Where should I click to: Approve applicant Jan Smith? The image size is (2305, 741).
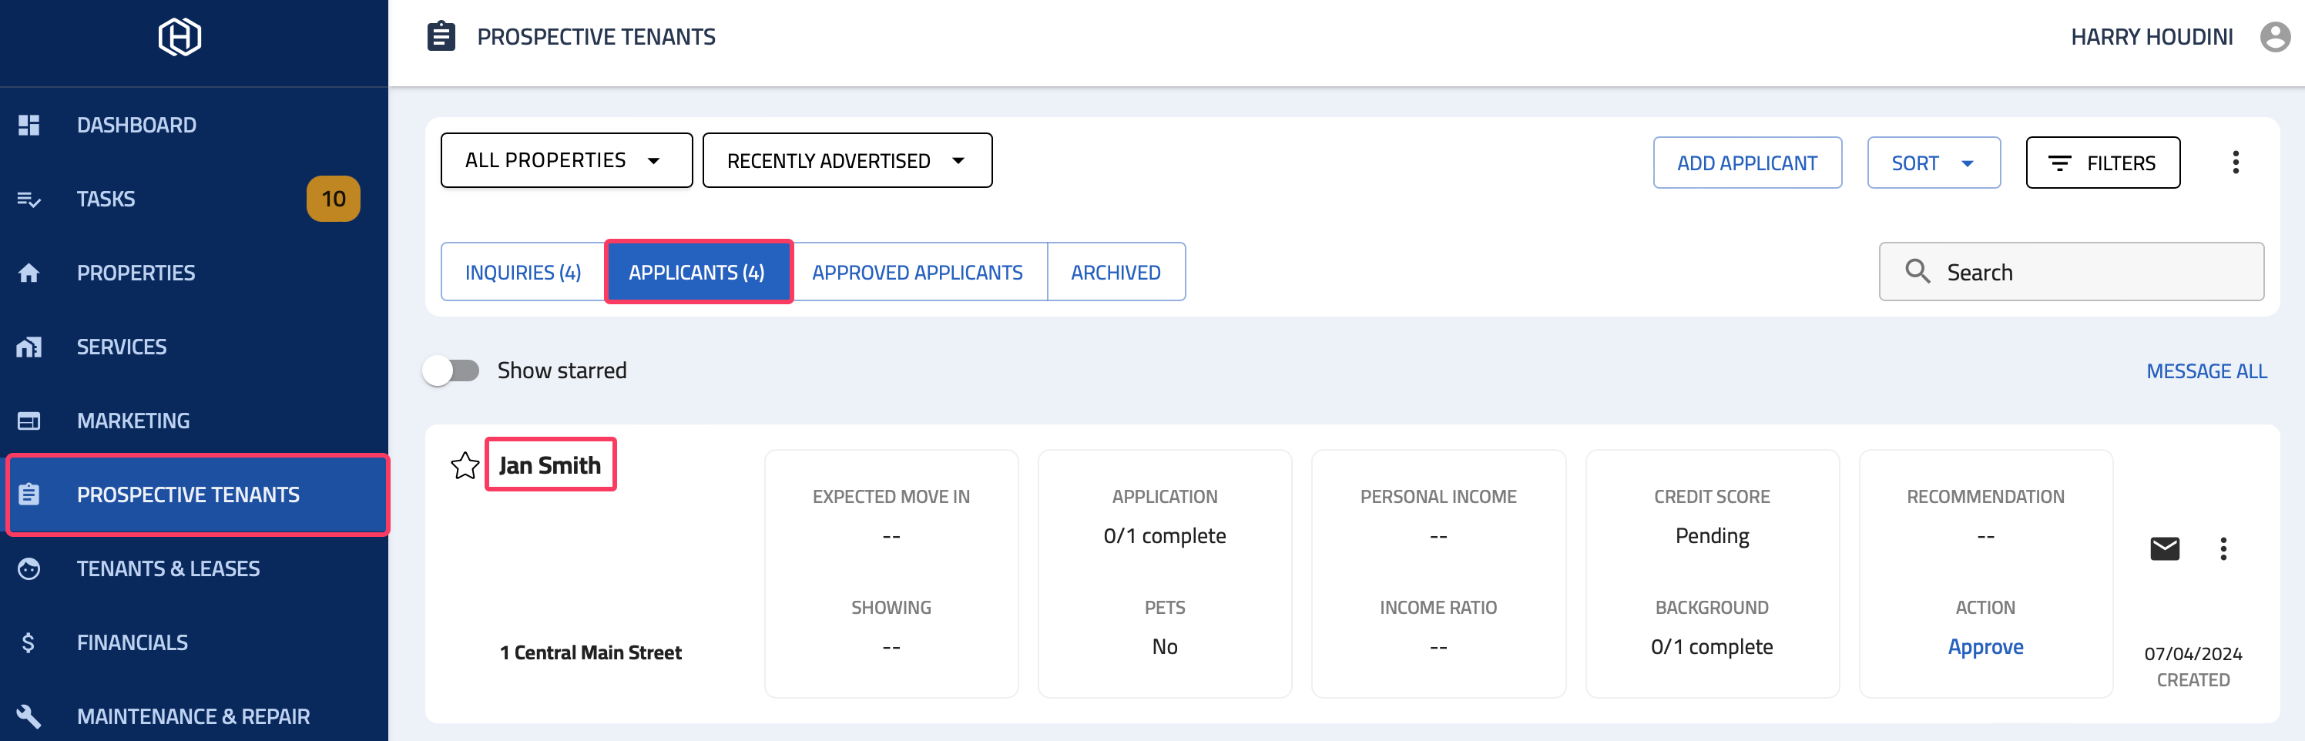(x=1985, y=646)
